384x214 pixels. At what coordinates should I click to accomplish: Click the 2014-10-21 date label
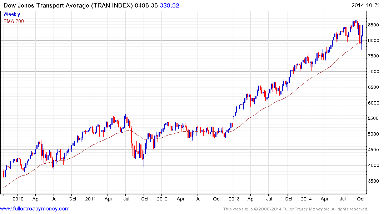pyautogui.click(x=365, y=5)
